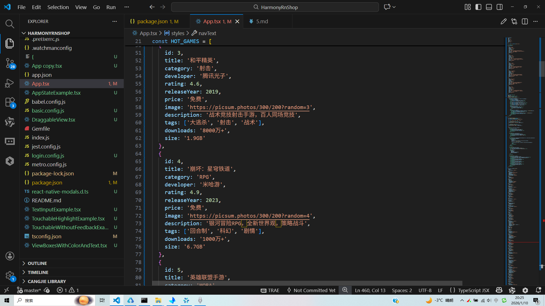The image size is (545, 306).
Task: Open the notifications bell in status bar
Action: [538, 290]
